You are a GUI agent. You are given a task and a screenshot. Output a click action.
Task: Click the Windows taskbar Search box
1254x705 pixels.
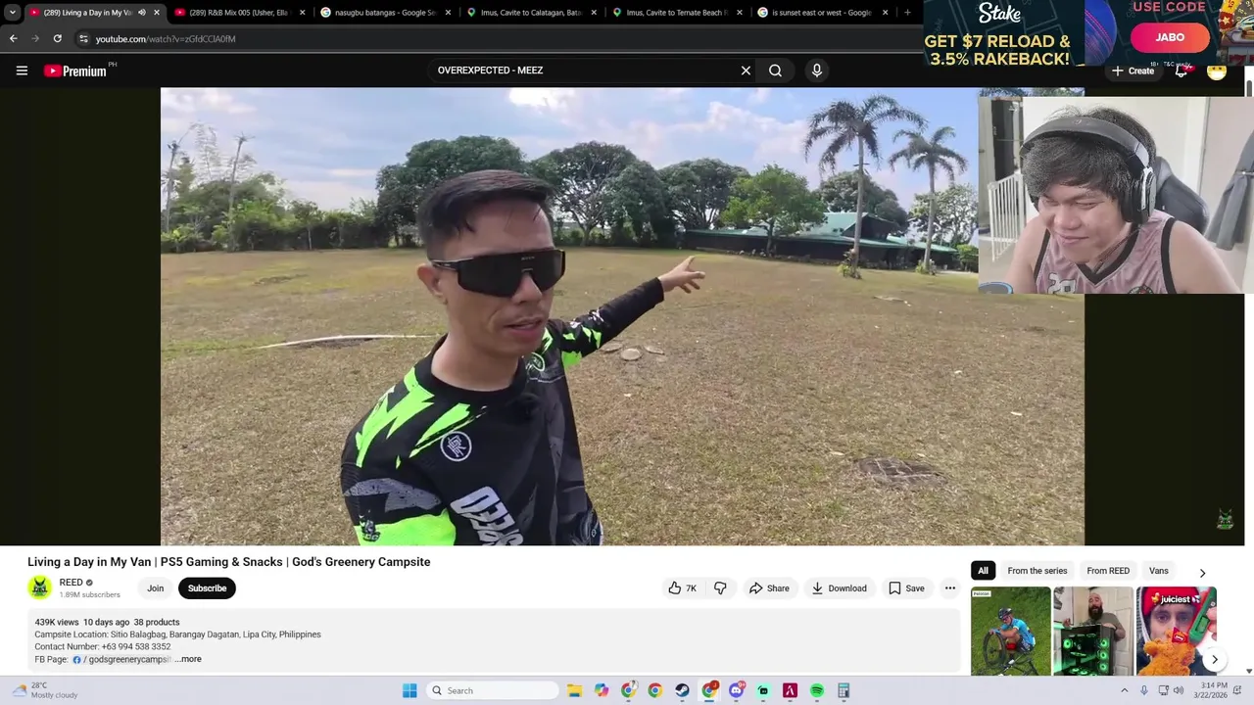[495, 690]
